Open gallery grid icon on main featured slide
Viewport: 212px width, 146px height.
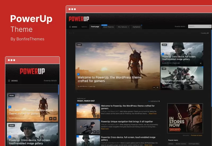pyautogui.click(x=157, y=87)
